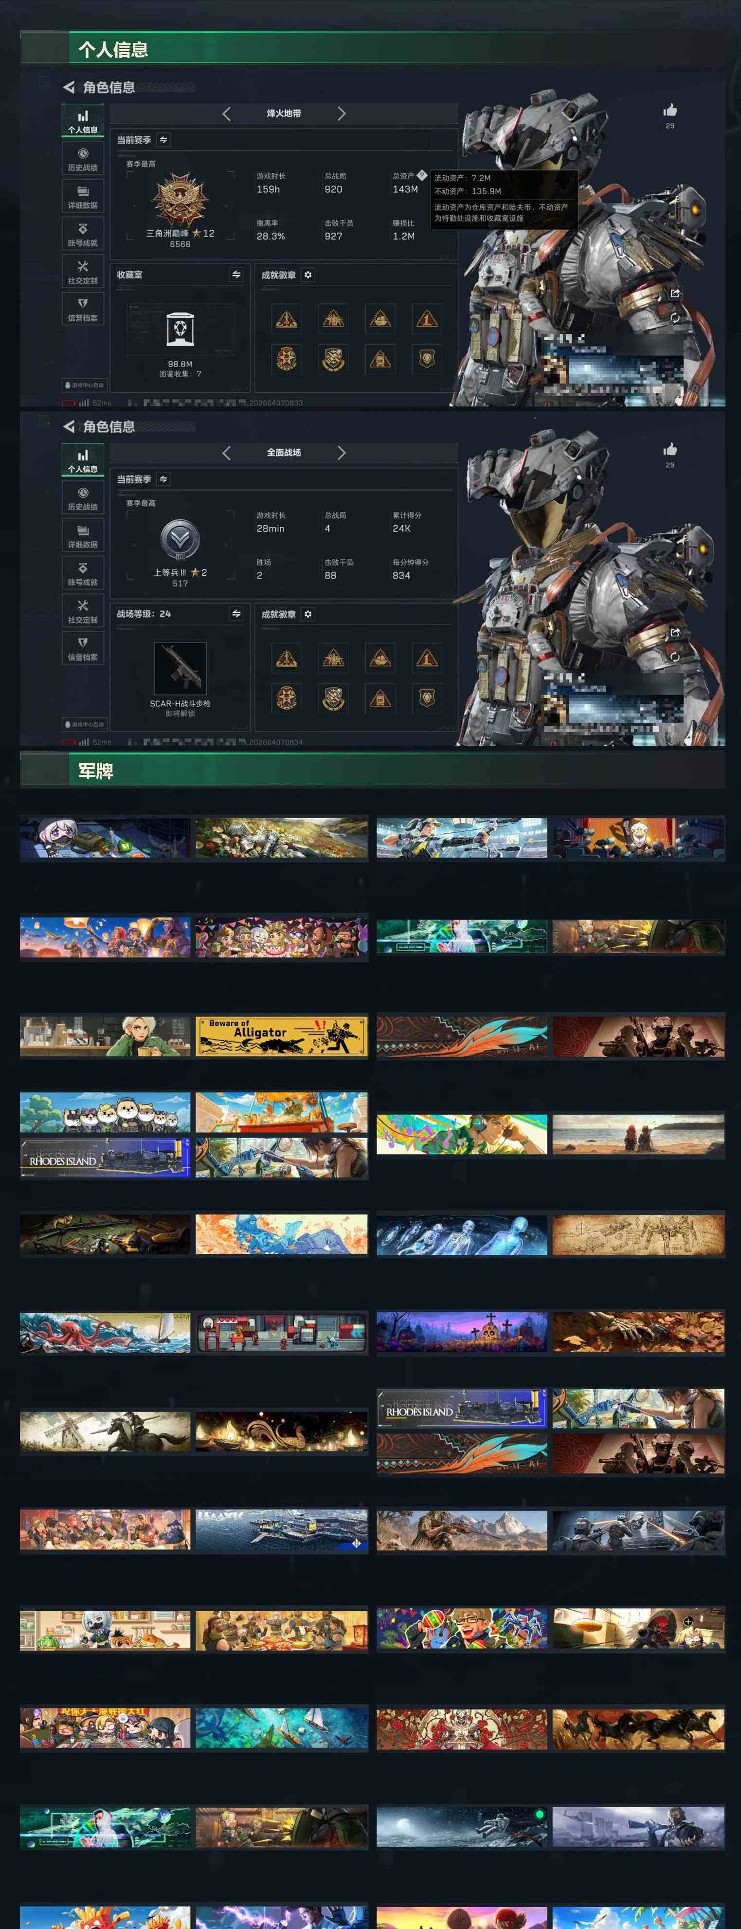Viewport: 741px width, 1929px height.
Task: Select the windmill horseman dog tag
Action: click(106, 1432)
